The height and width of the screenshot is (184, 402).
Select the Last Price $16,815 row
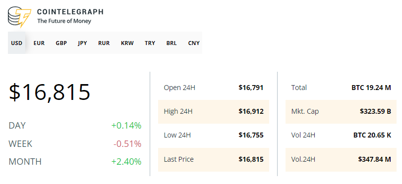[214, 159]
